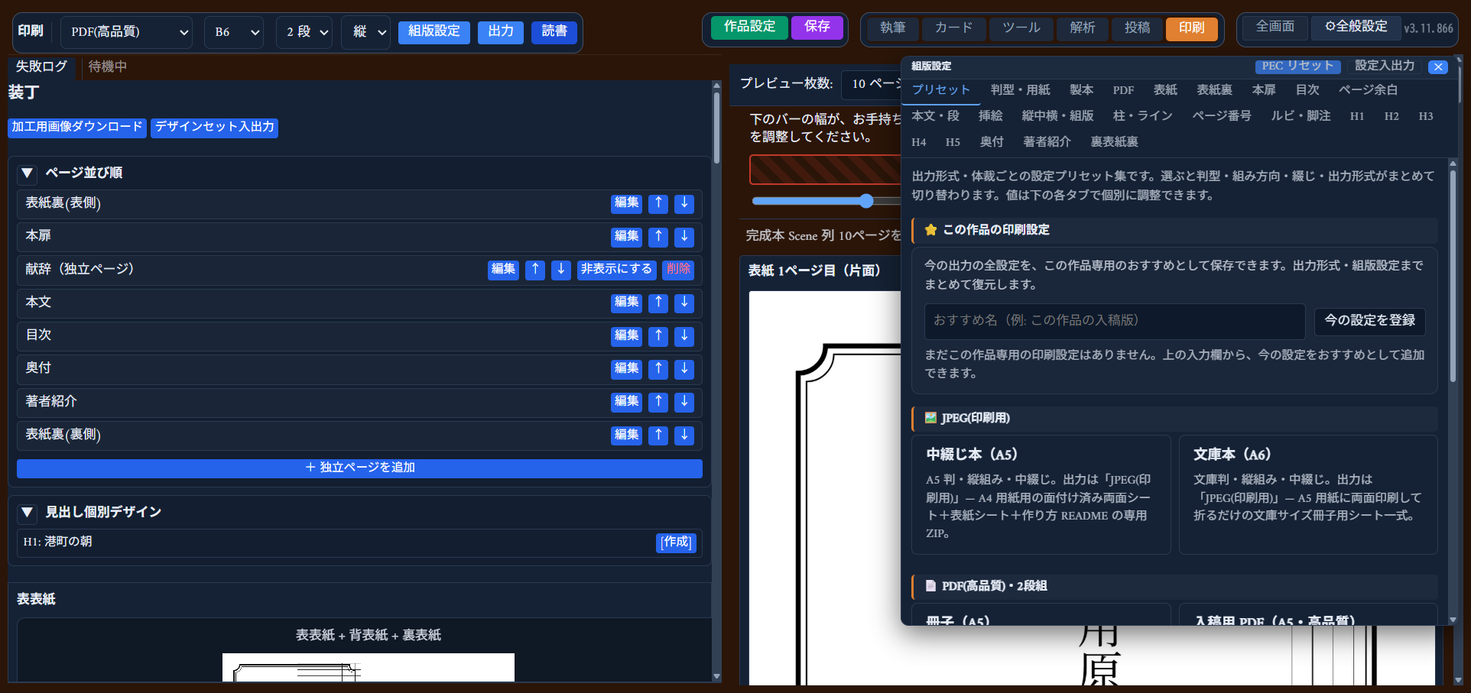Open ⚙全般設定 global settings
1471x693 pixels.
1356,27
